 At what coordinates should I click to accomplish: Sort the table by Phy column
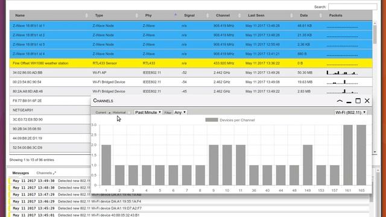[x=159, y=16]
